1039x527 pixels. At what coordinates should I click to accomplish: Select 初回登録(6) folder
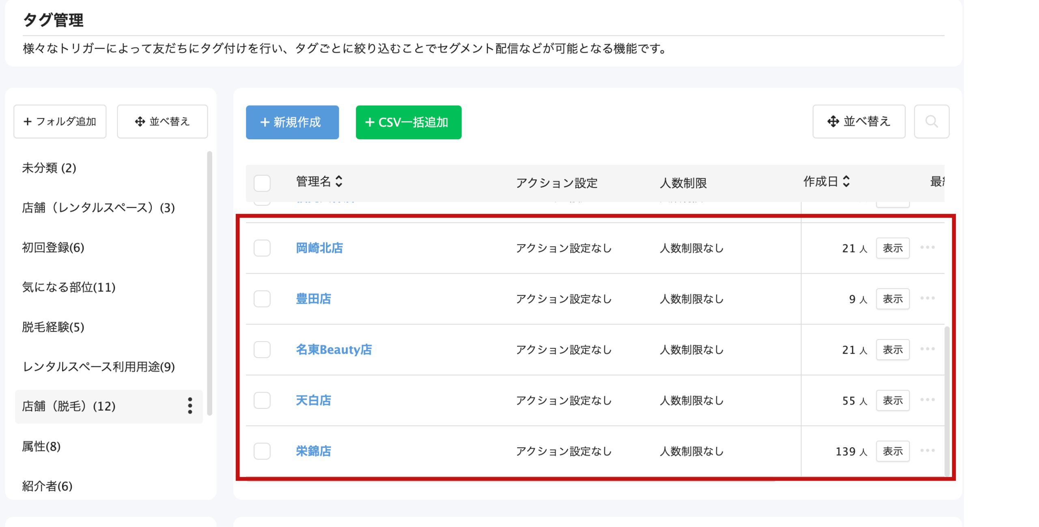[53, 247]
